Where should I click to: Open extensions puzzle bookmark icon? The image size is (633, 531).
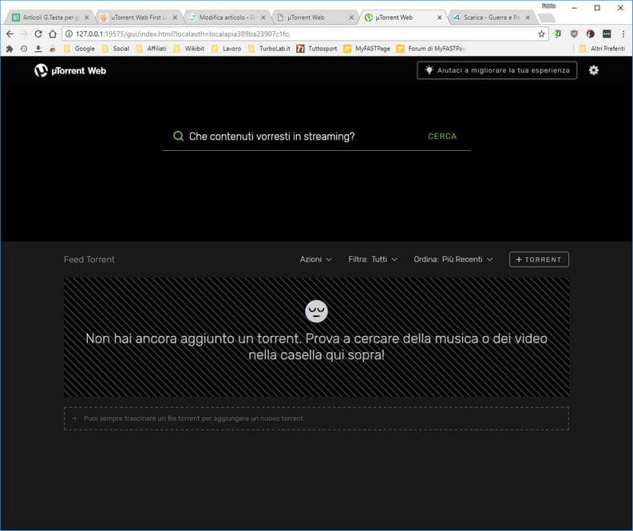[10, 49]
